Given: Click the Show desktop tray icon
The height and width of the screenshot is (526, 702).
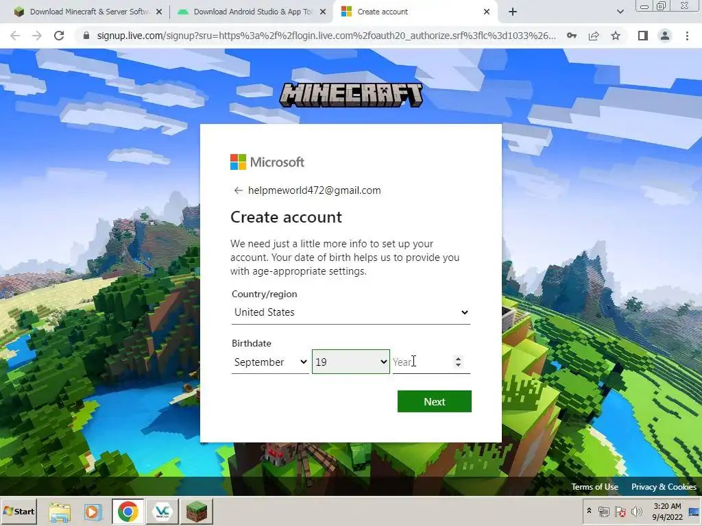Looking at the screenshot, I should (694, 512).
